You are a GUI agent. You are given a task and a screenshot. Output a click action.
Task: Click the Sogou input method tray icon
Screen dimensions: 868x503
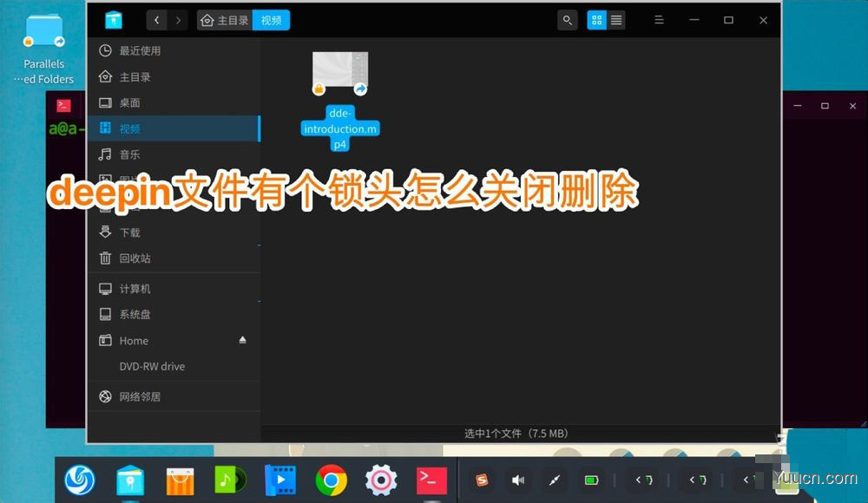480,480
